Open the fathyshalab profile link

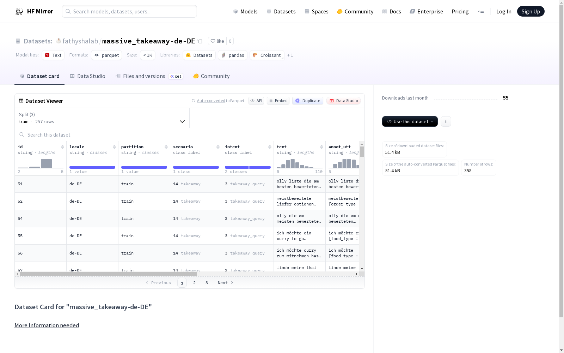coord(80,41)
